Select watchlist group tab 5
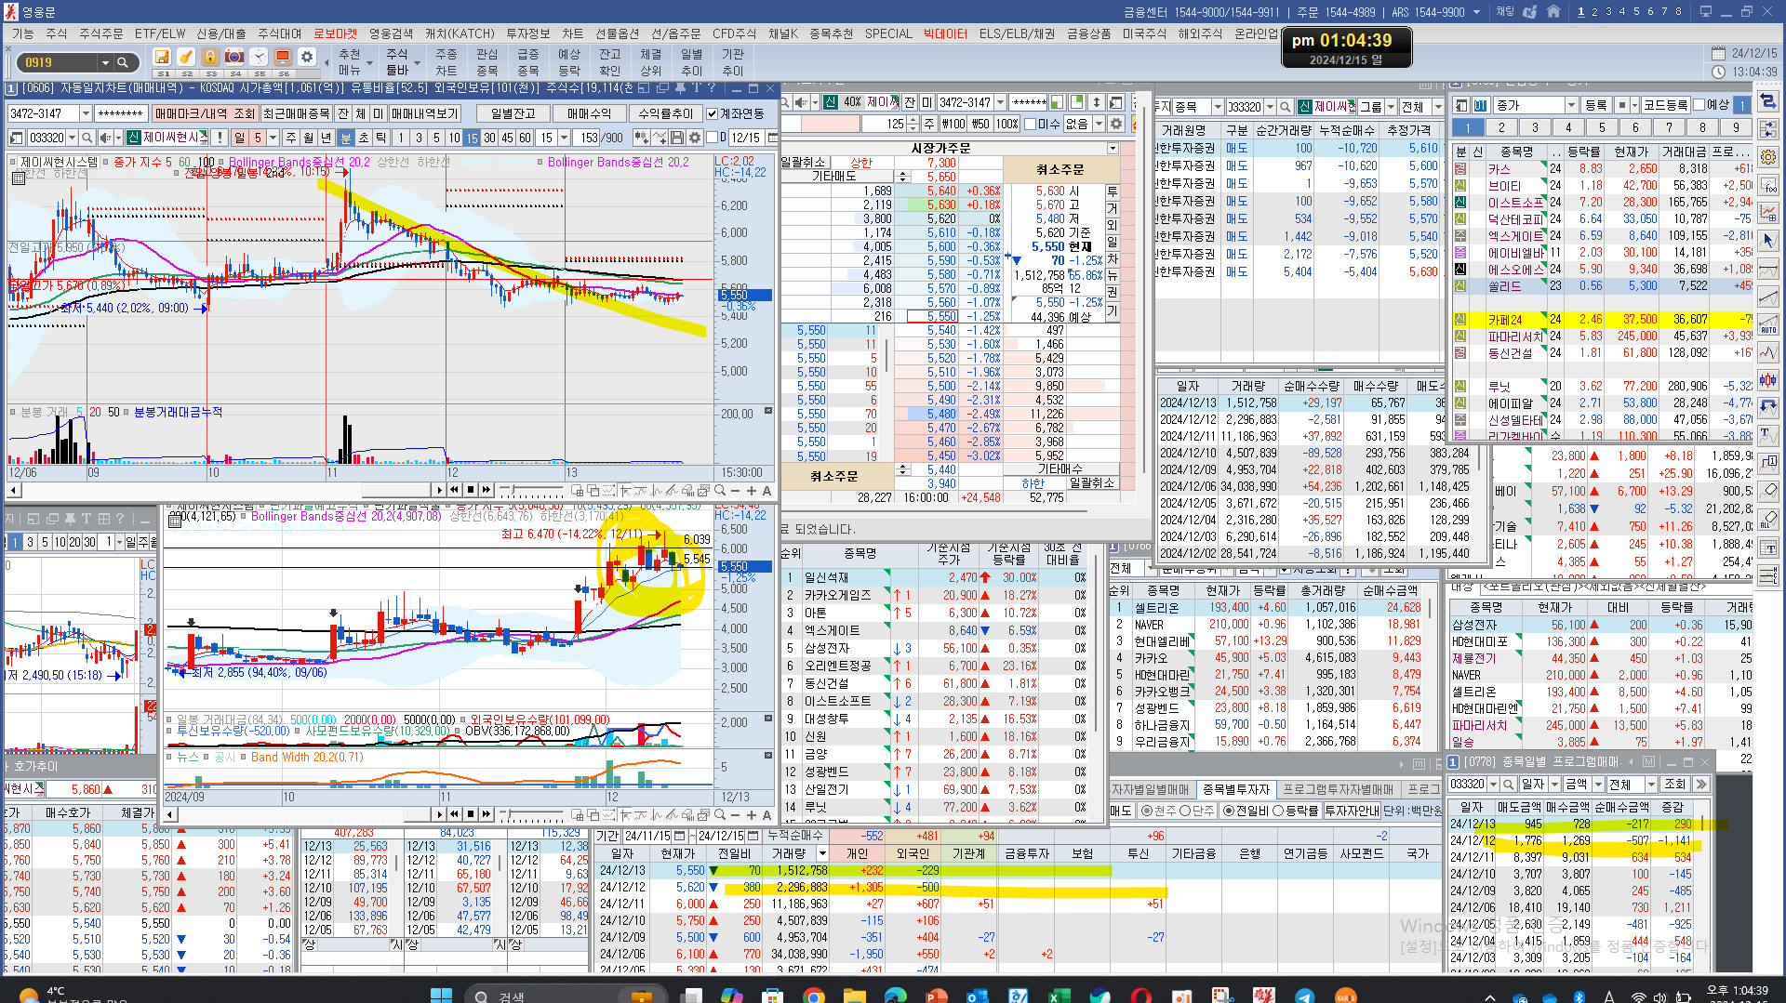Screen dimensions: 1786x1003 1602,127
